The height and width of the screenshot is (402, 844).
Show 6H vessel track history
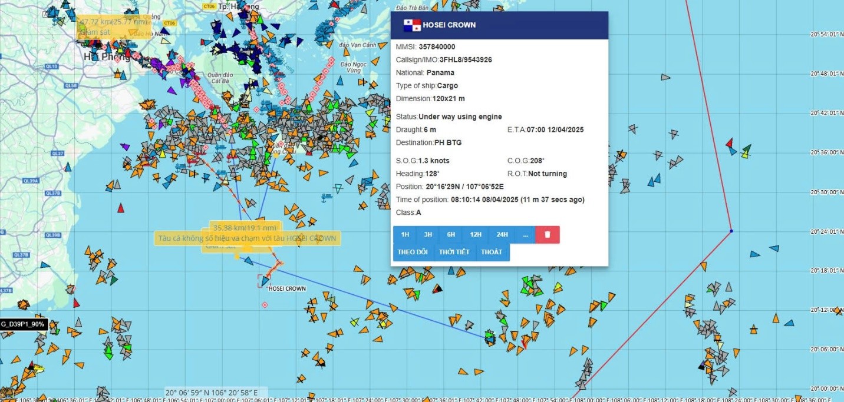pyautogui.click(x=450, y=234)
